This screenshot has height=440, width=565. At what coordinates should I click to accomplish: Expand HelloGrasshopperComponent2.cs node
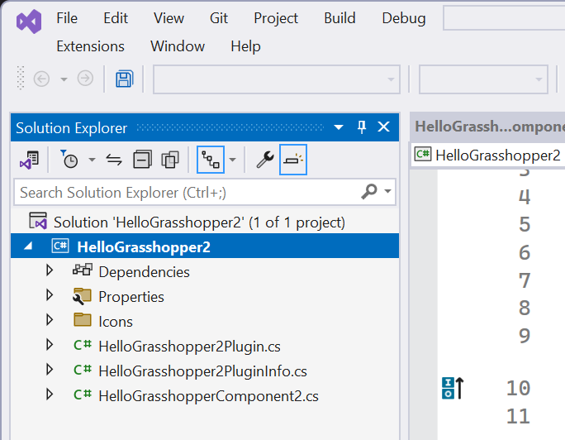click(50, 395)
